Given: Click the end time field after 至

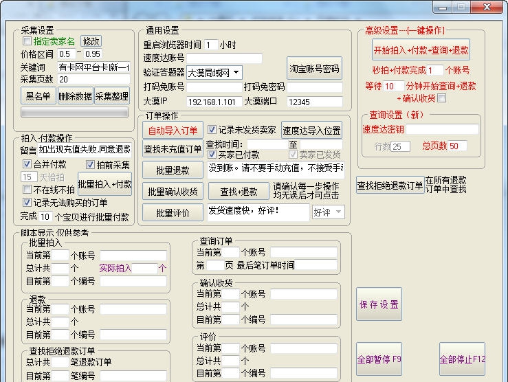Looking at the screenshot, I should (x=321, y=144).
